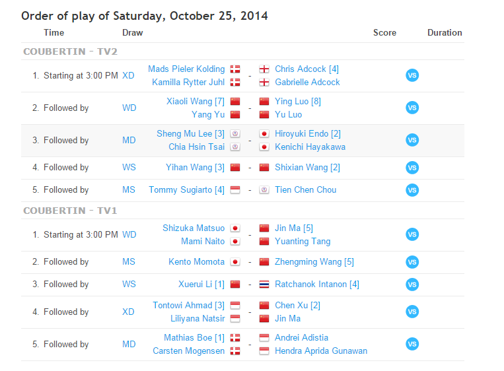Click VS icon for Tommy Sugiarto match
The image size is (504, 371).
412,190
